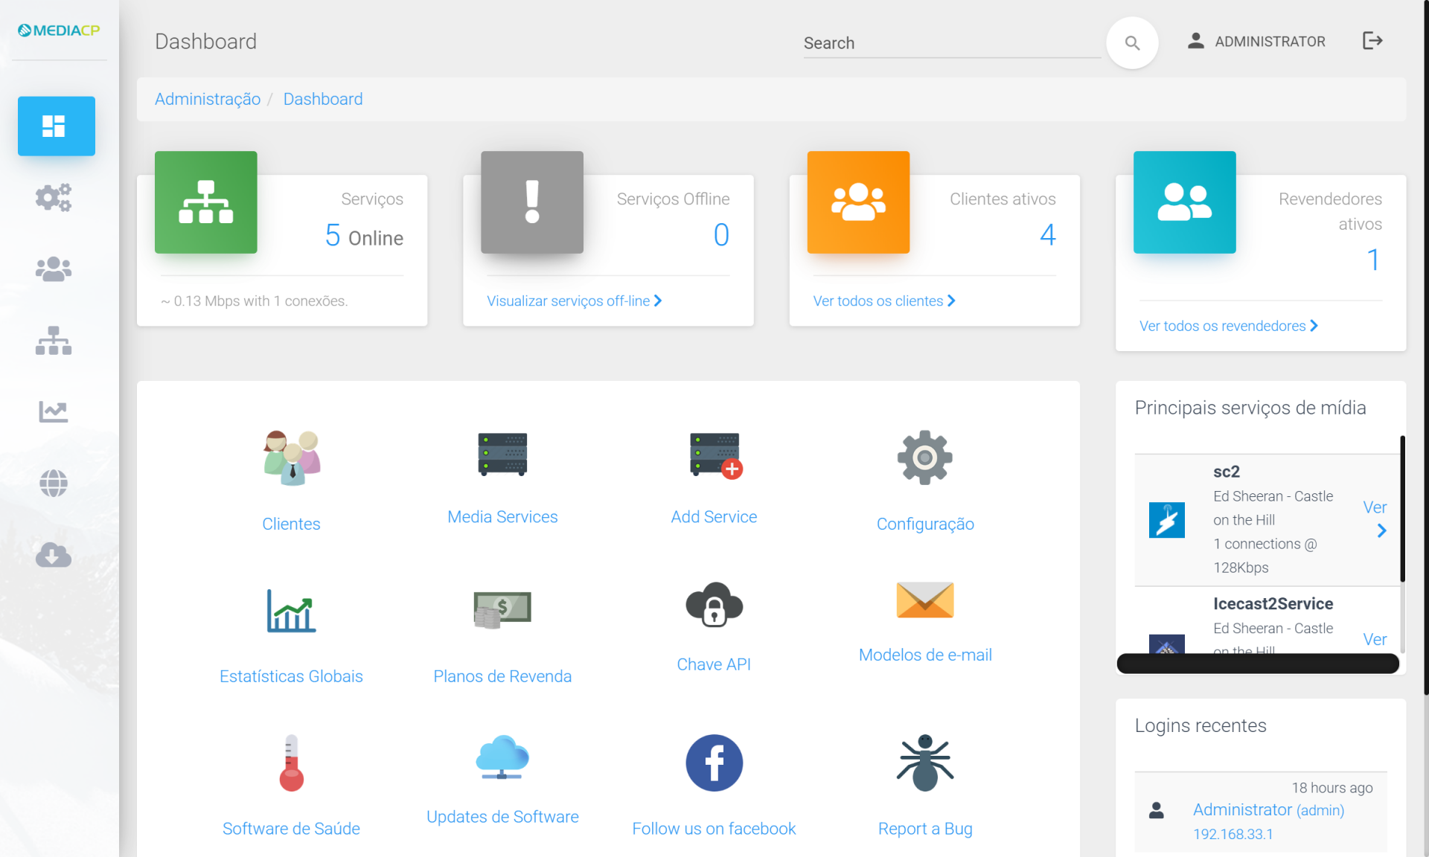Expand the Ver chevron for Icecast2Service
1429x857 pixels.
pyautogui.click(x=1375, y=638)
